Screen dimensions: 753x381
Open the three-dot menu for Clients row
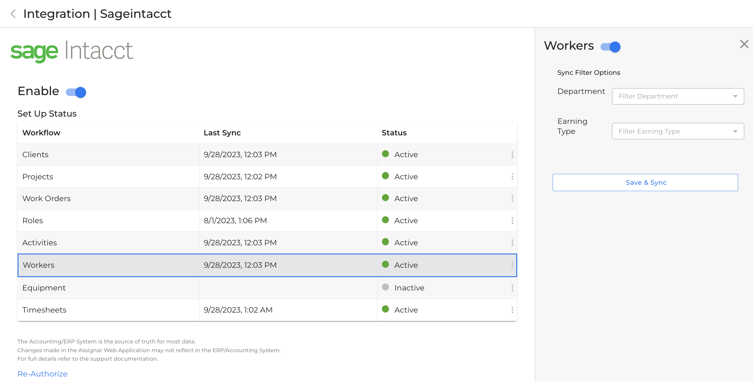(x=512, y=155)
